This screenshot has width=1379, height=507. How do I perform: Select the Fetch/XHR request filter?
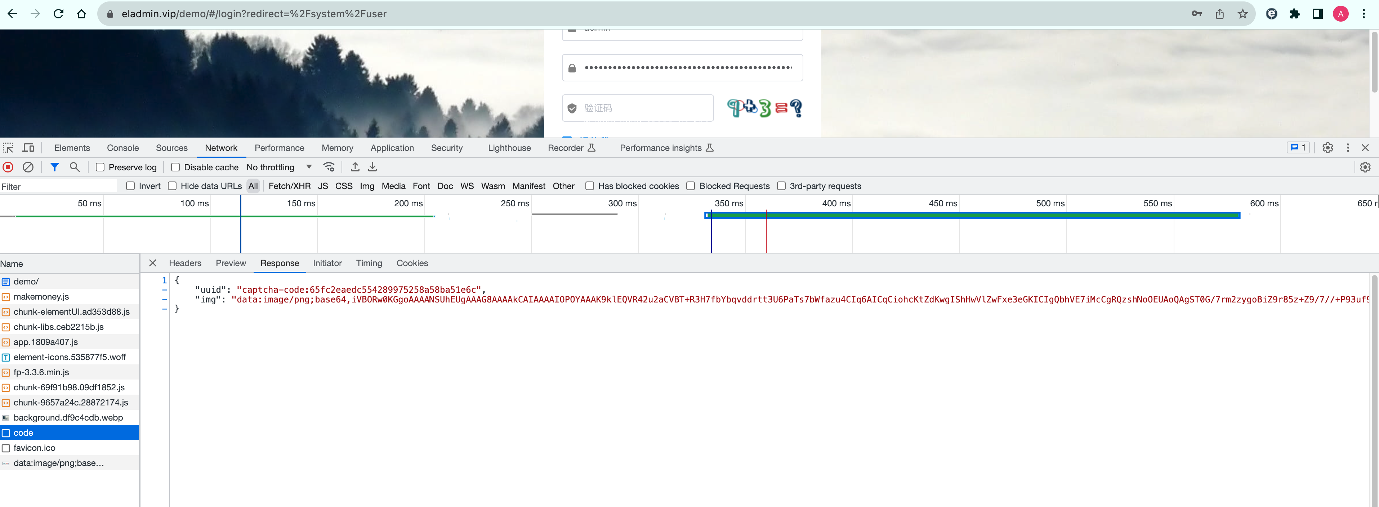(x=290, y=186)
